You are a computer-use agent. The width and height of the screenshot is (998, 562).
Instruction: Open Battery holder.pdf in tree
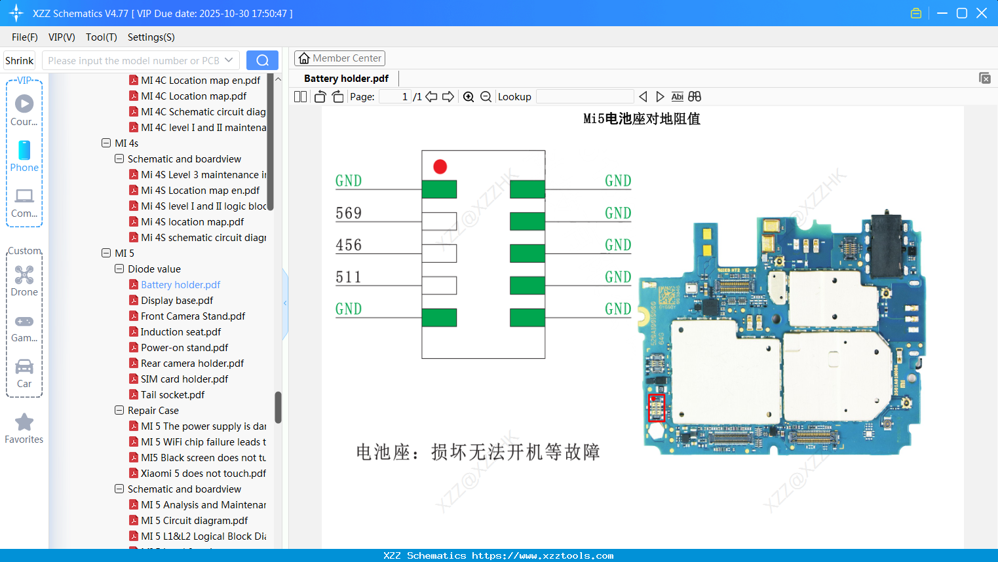pyautogui.click(x=180, y=284)
